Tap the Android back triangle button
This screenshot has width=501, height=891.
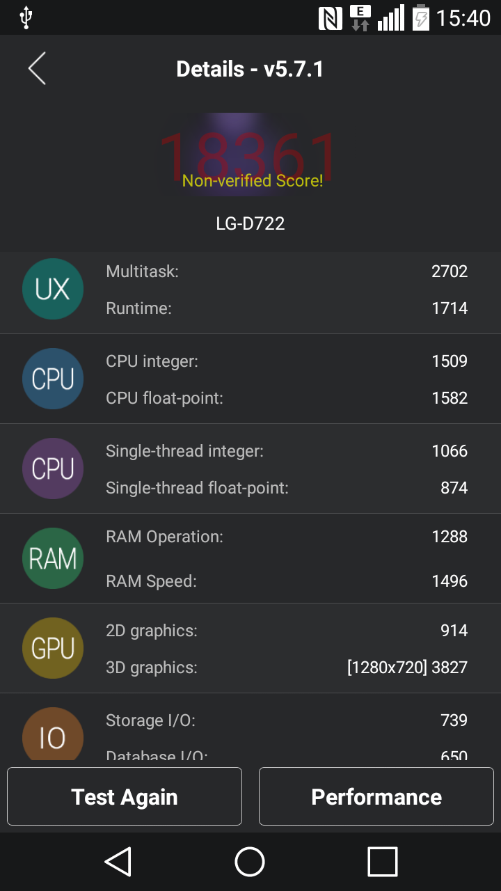click(x=118, y=862)
